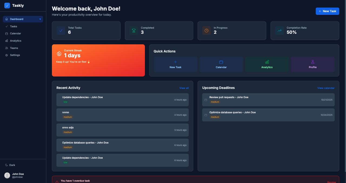Go to Analytics in the sidebar
The height and width of the screenshot is (183, 346).
15,41
